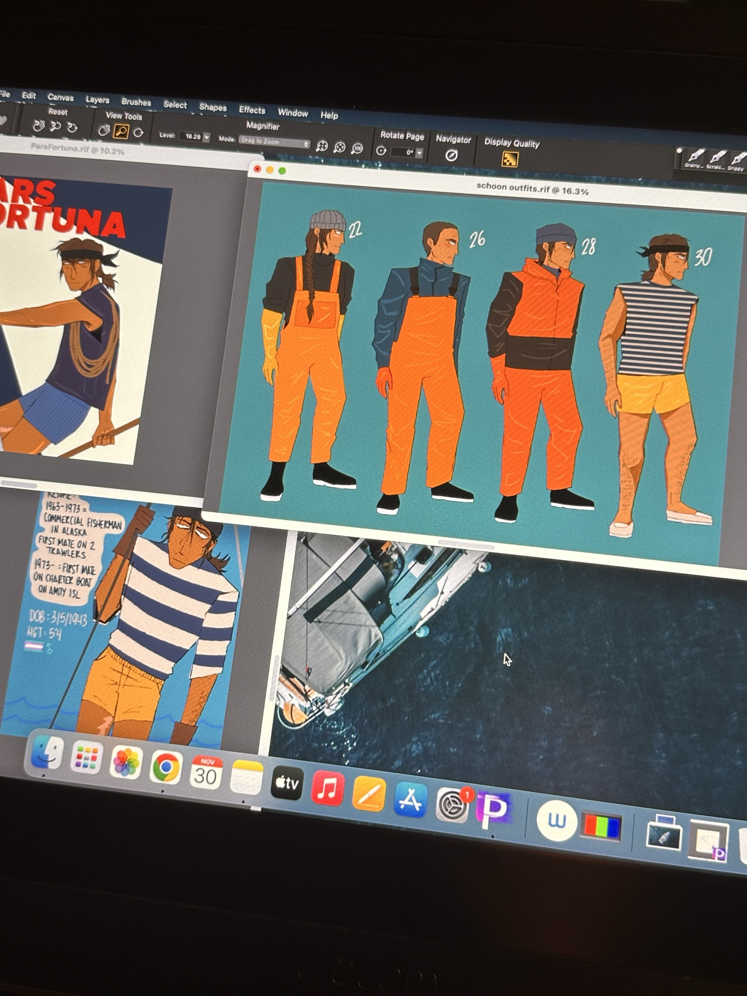Expand the zoom Level dropdown arrow
The image size is (747, 996).
click(207, 137)
